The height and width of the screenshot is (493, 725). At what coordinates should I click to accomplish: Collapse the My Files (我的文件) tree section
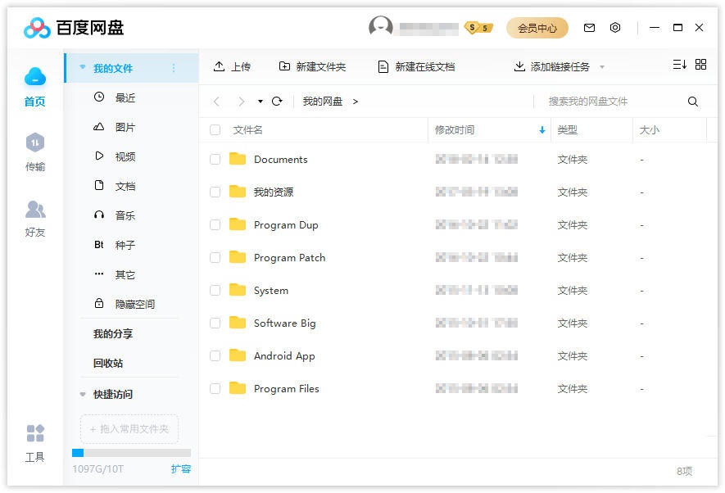pyautogui.click(x=83, y=68)
